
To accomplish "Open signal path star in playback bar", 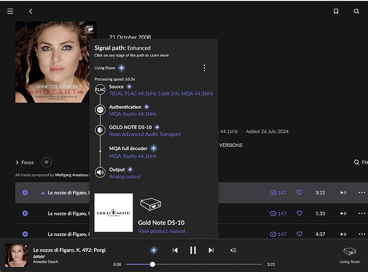I will (154, 250).
